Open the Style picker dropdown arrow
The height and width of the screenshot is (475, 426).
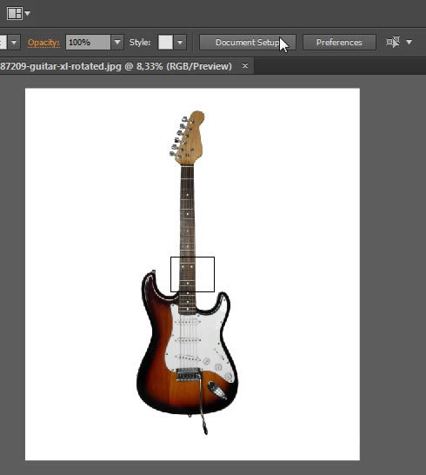point(180,43)
